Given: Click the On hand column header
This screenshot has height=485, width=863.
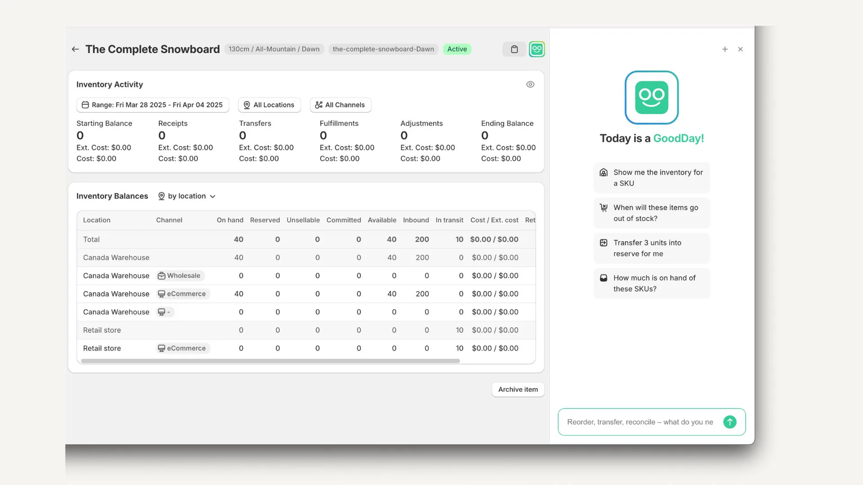Looking at the screenshot, I should click(x=230, y=220).
